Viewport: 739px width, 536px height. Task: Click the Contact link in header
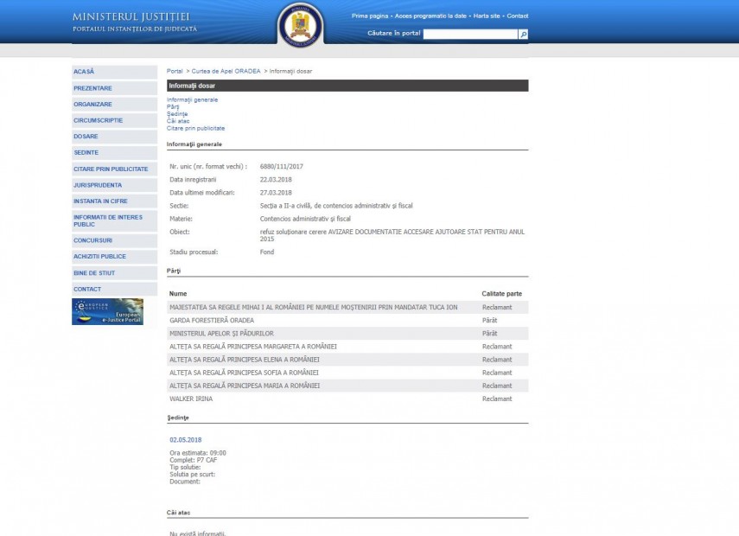point(517,16)
